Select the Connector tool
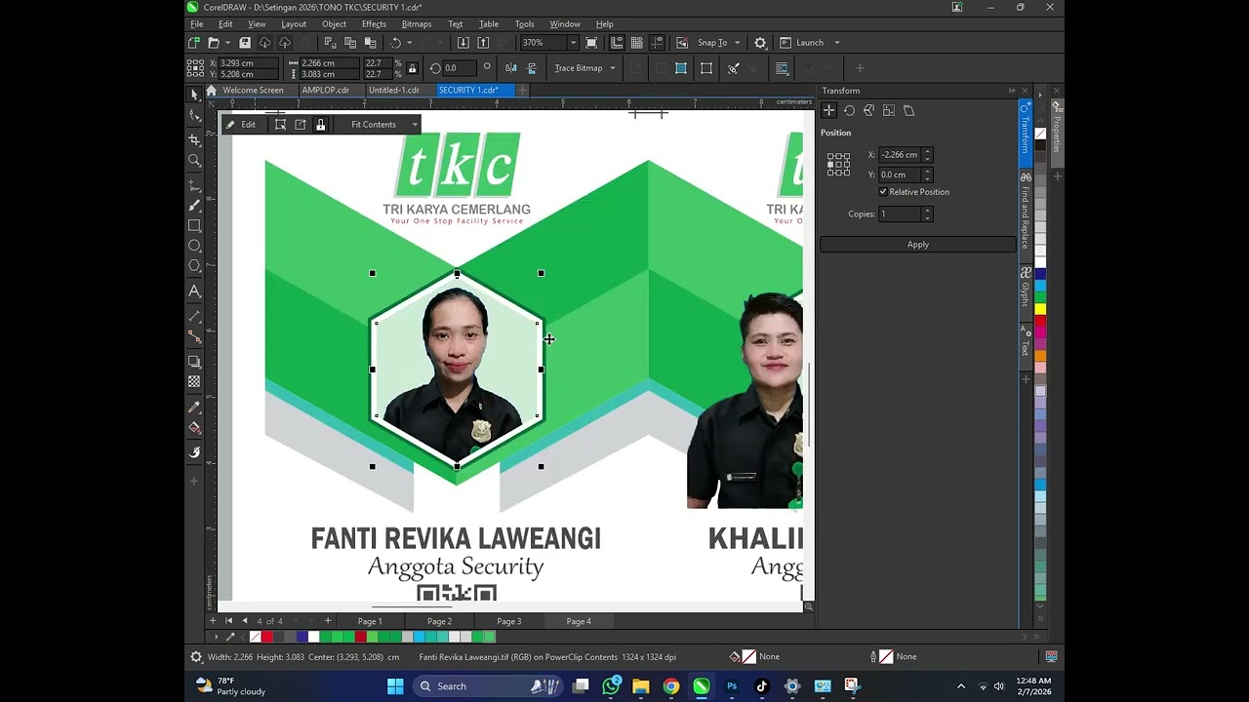This screenshot has height=702, width=1249. 194,336
